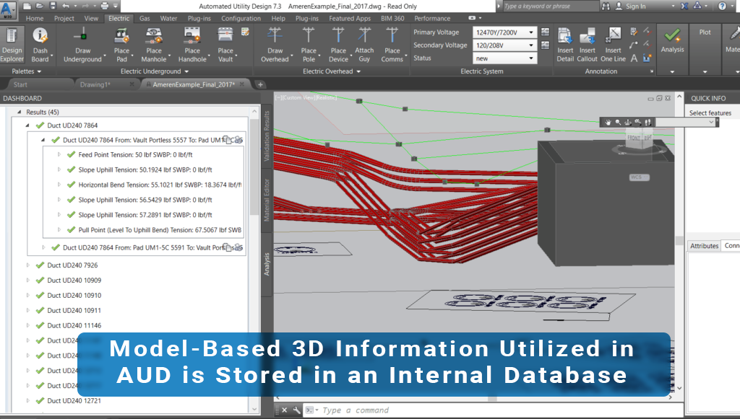Screen dimensions: 740x419
Task: Collapse the Results (45) tree node
Action: pyautogui.click(x=19, y=112)
